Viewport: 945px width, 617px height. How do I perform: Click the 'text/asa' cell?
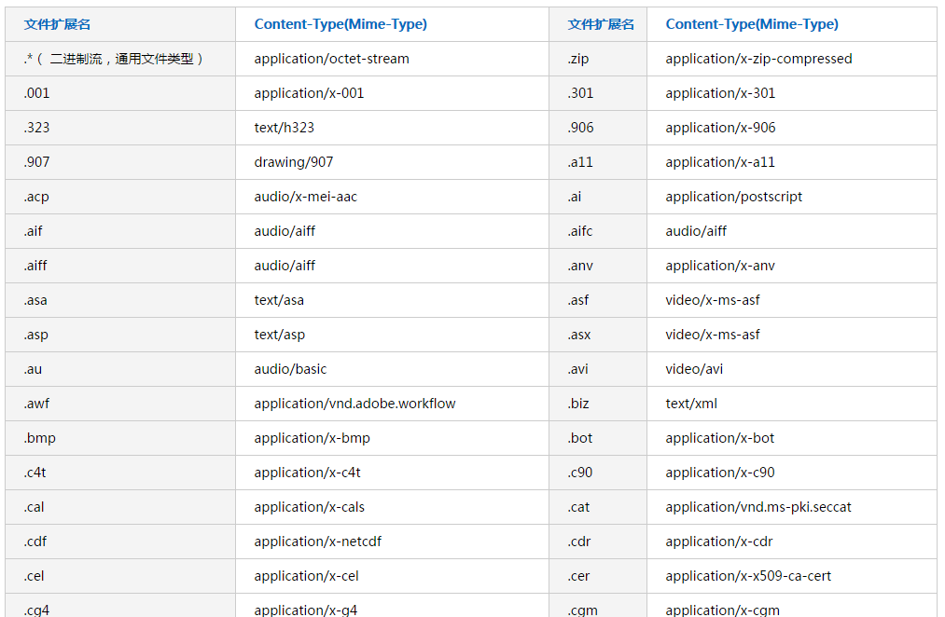coord(392,300)
